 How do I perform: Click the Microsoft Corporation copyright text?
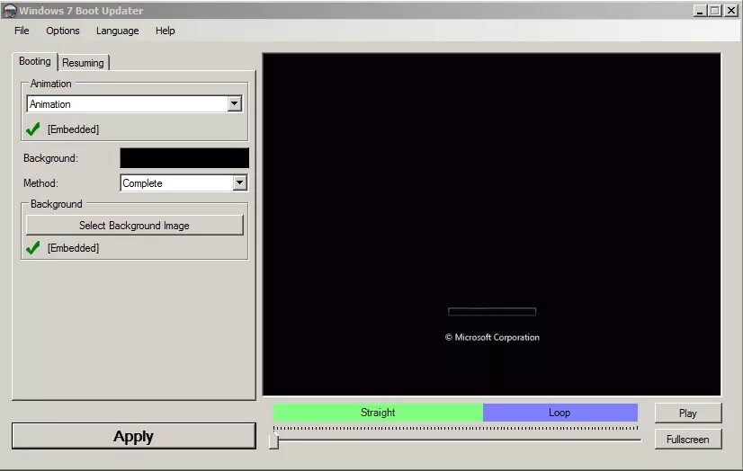pos(492,337)
